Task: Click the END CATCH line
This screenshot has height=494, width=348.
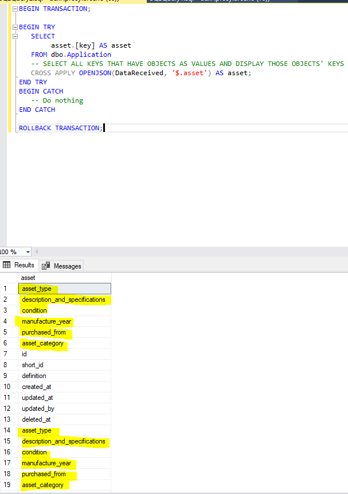Action: (37, 110)
